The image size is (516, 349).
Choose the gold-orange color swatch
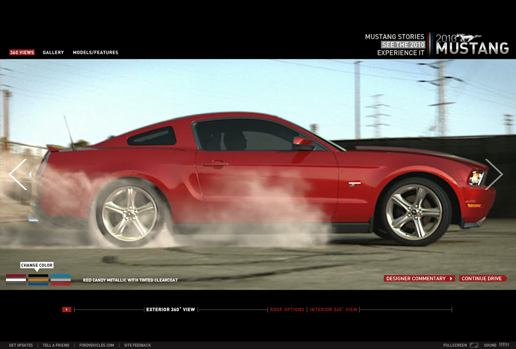(x=38, y=280)
